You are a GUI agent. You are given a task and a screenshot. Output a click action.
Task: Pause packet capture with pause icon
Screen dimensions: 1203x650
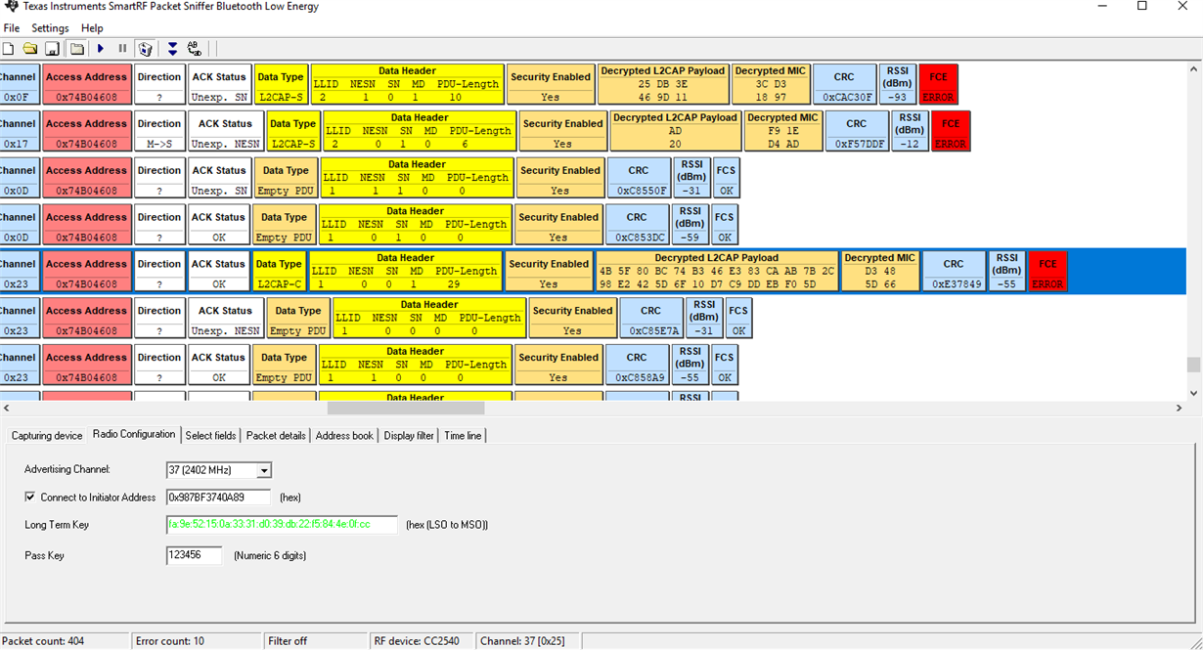pyautogui.click(x=122, y=48)
